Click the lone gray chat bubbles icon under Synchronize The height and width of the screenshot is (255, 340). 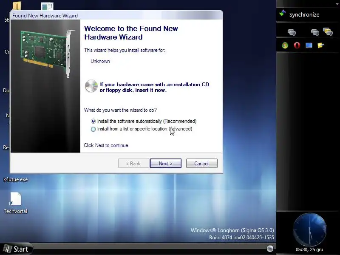pos(292,33)
